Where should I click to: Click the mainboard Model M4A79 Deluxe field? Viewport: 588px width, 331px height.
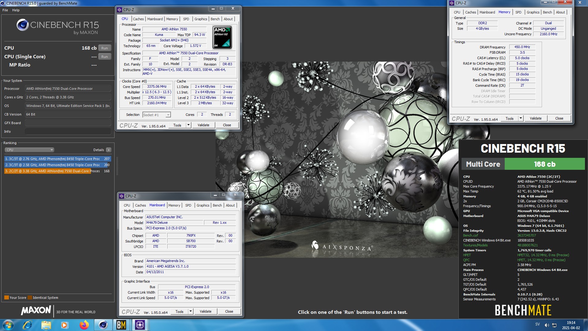pos(174,223)
